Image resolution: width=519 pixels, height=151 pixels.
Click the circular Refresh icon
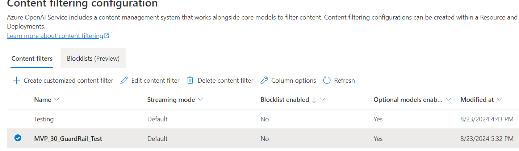pyautogui.click(x=327, y=81)
